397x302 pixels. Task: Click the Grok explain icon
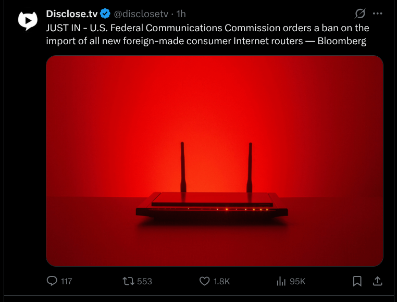point(359,14)
